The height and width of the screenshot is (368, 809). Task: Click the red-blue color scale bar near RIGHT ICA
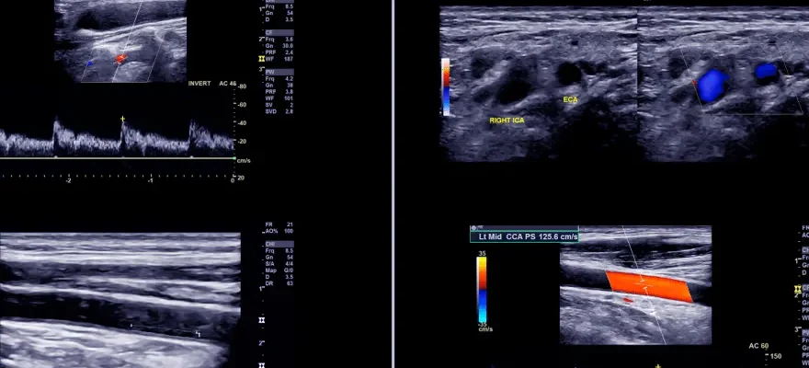point(446,86)
